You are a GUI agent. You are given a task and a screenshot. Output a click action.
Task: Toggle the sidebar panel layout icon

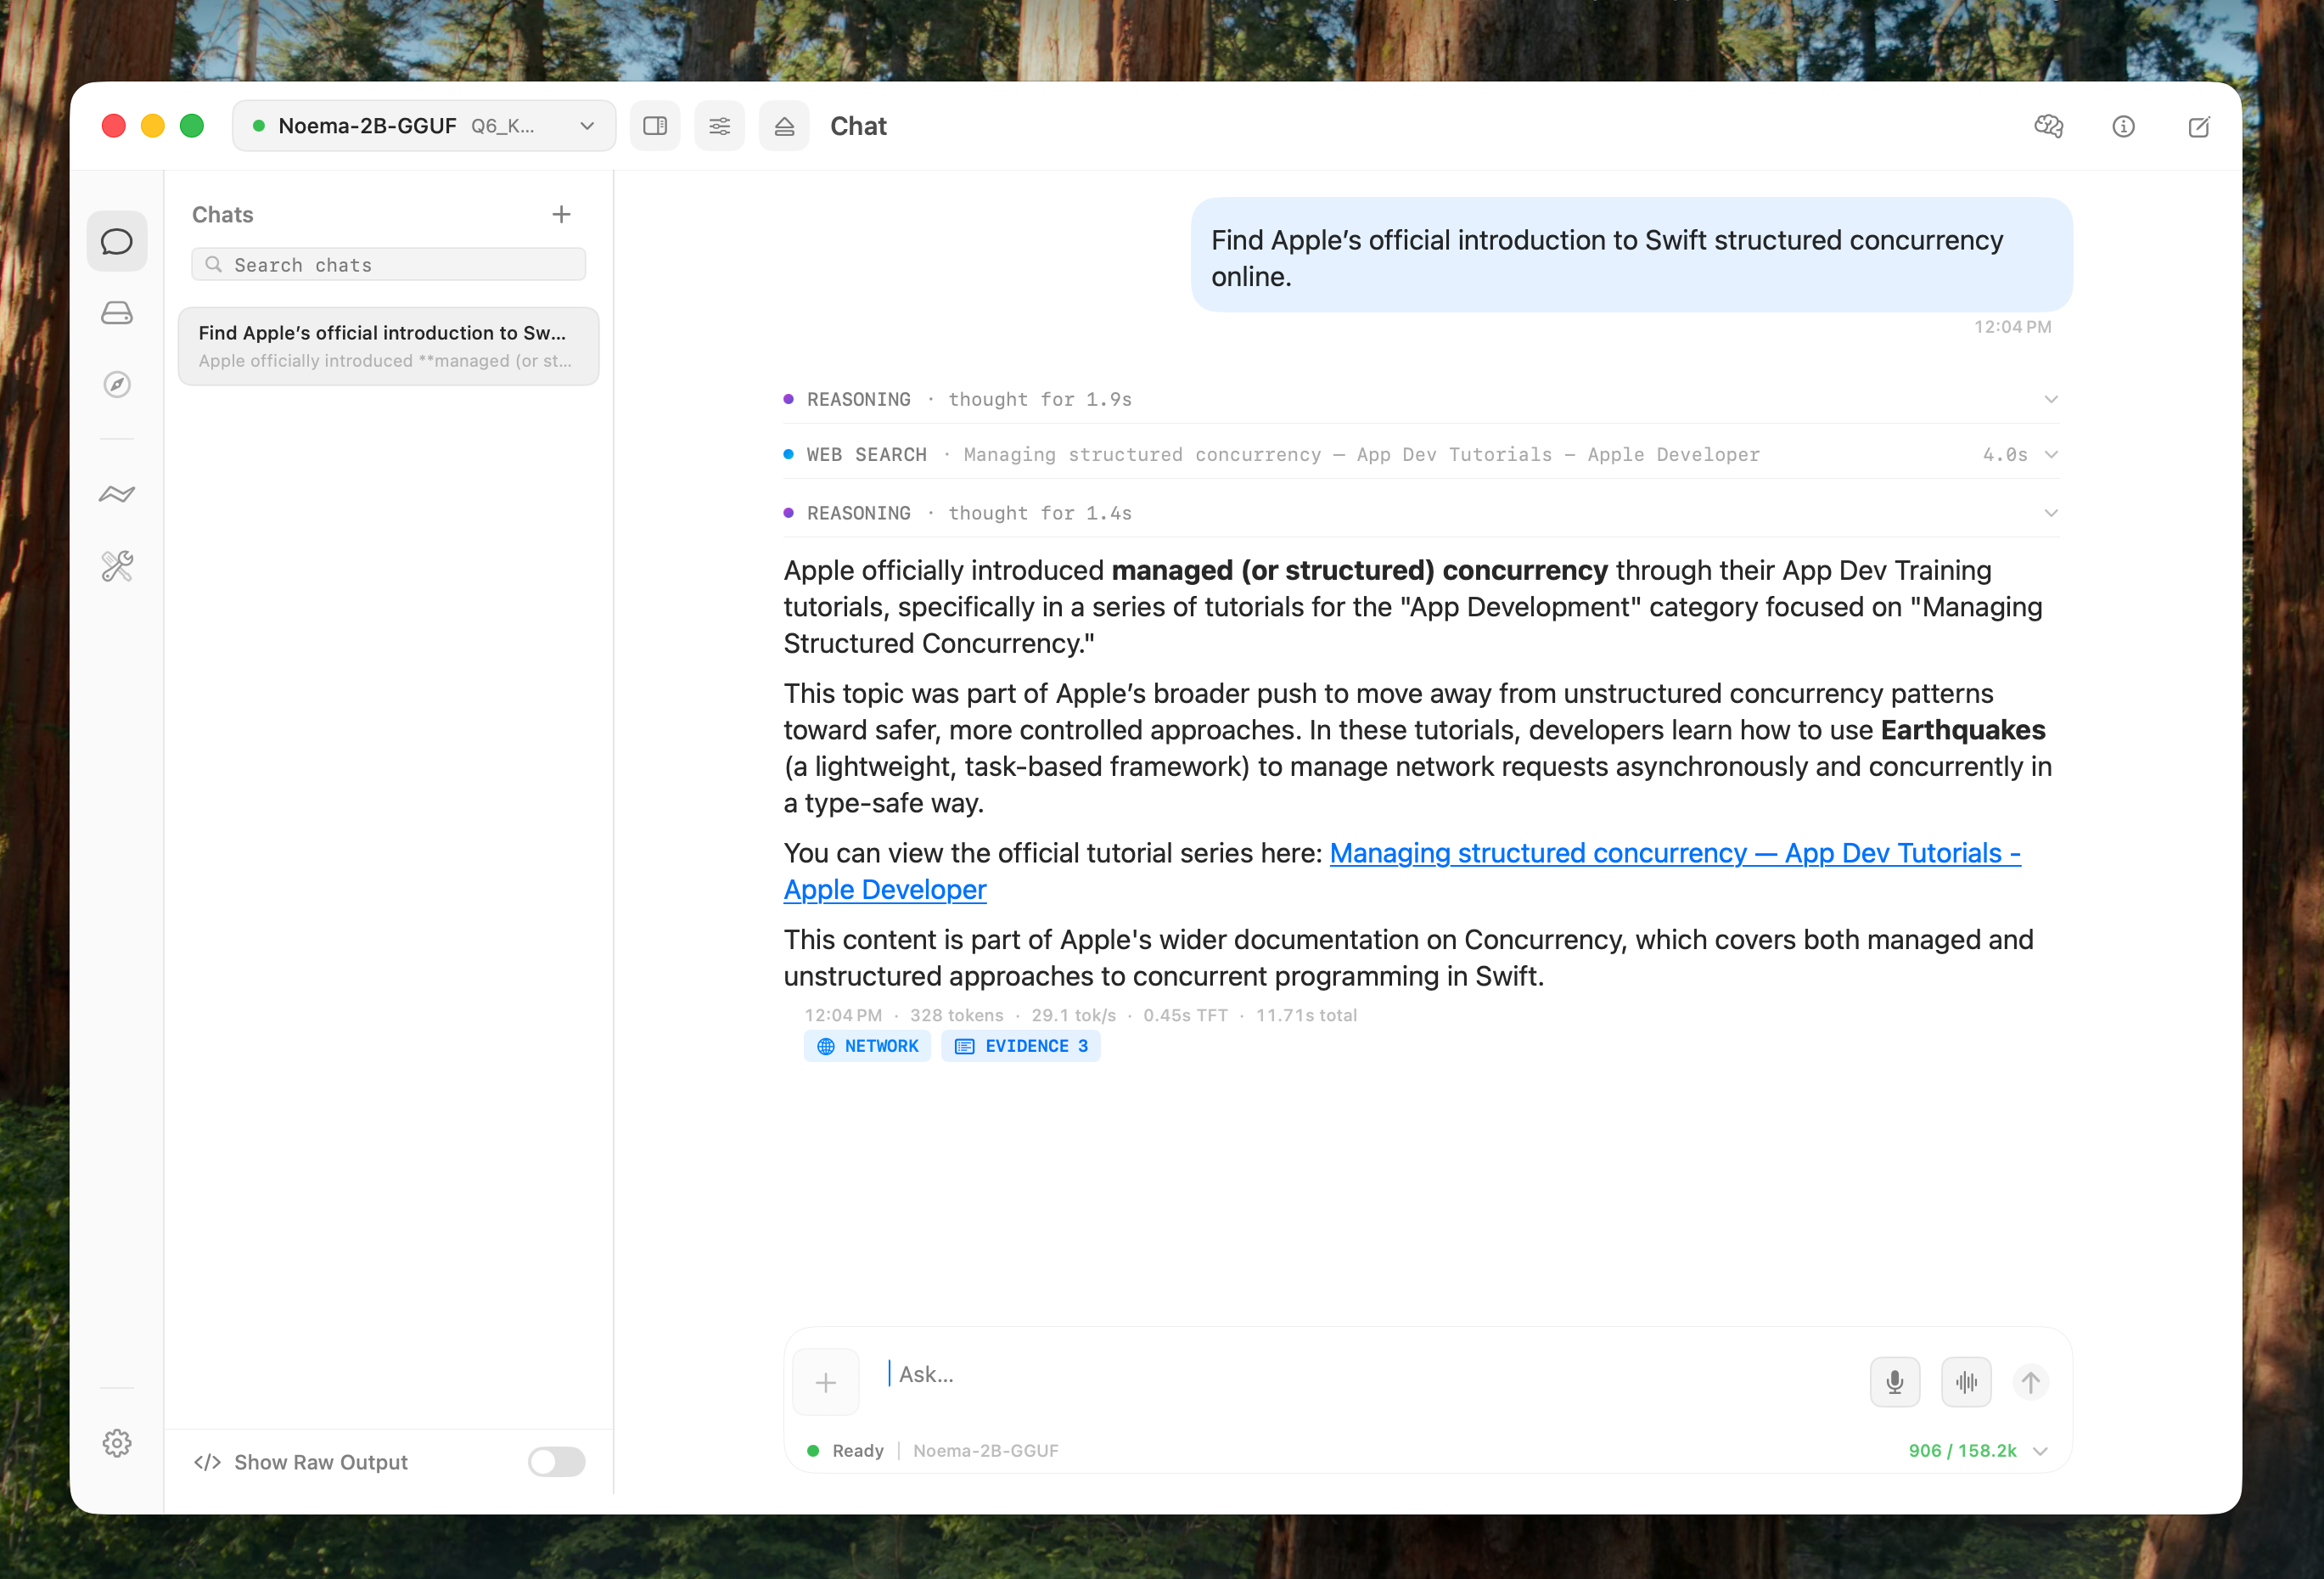[655, 126]
